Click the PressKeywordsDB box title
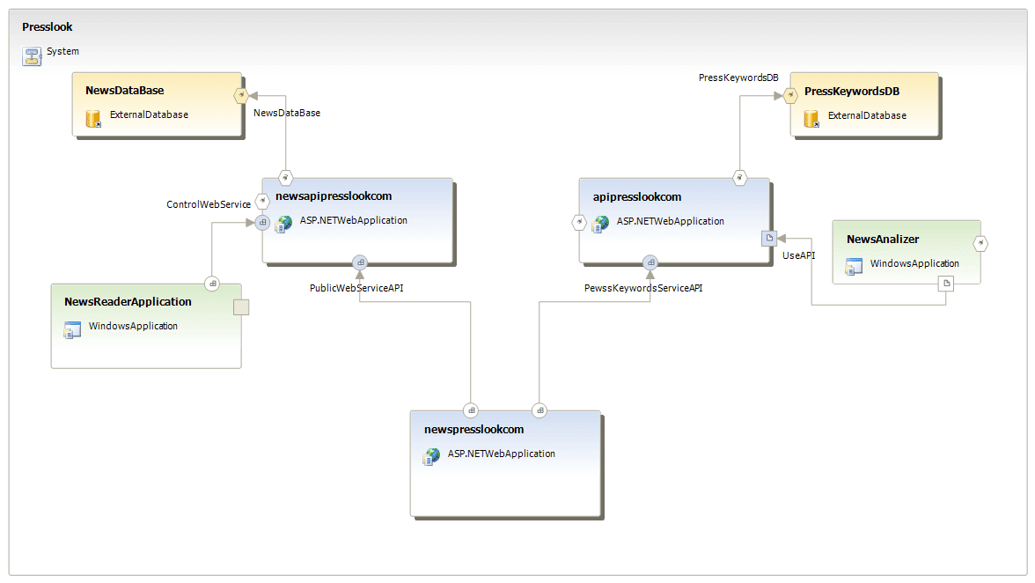 [x=852, y=91]
